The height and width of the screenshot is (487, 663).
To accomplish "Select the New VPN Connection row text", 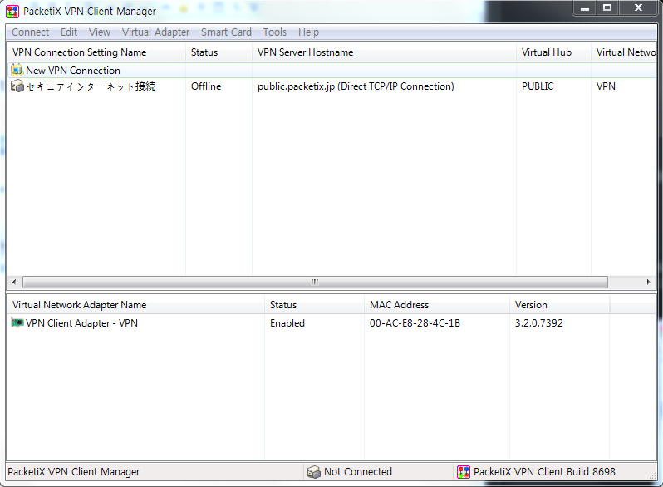I will [x=73, y=71].
